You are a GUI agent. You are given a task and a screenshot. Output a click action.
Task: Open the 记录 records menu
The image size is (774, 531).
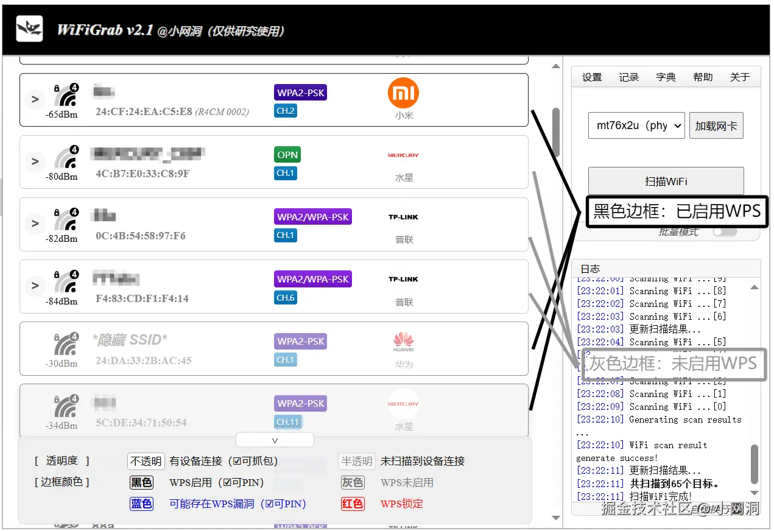coord(629,77)
